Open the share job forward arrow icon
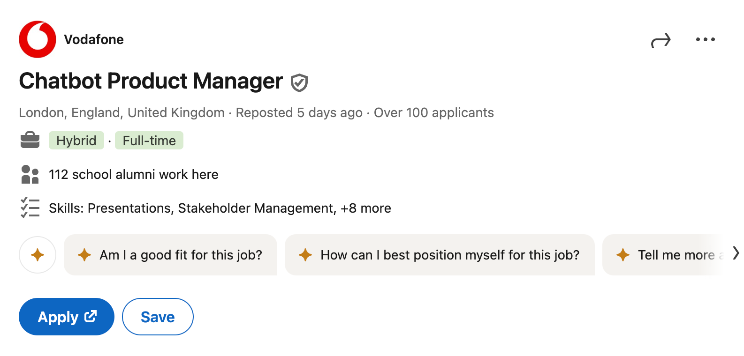This screenshot has height=356, width=744. click(x=662, y=40)
